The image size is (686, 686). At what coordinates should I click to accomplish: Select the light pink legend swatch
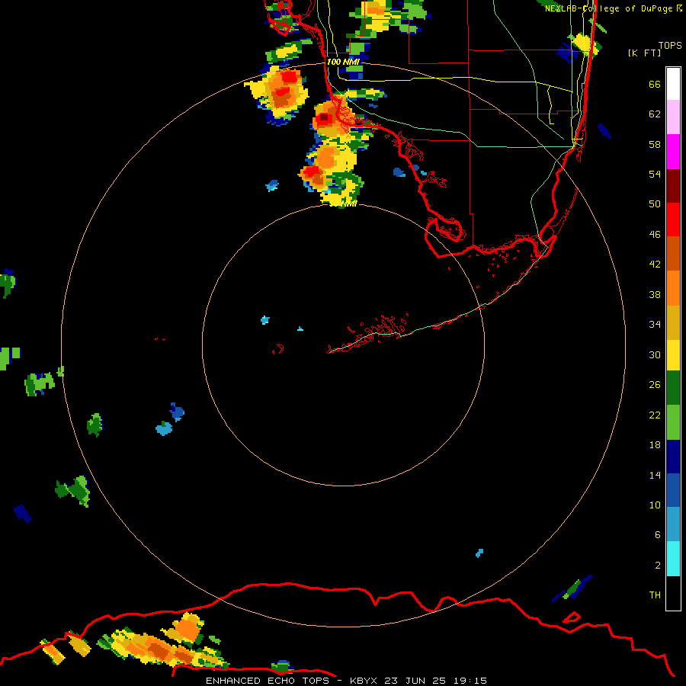(x=673, y=117)
